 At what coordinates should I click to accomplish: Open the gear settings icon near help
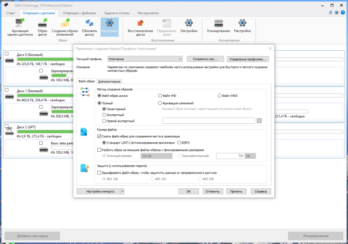[x=337, y=13]
